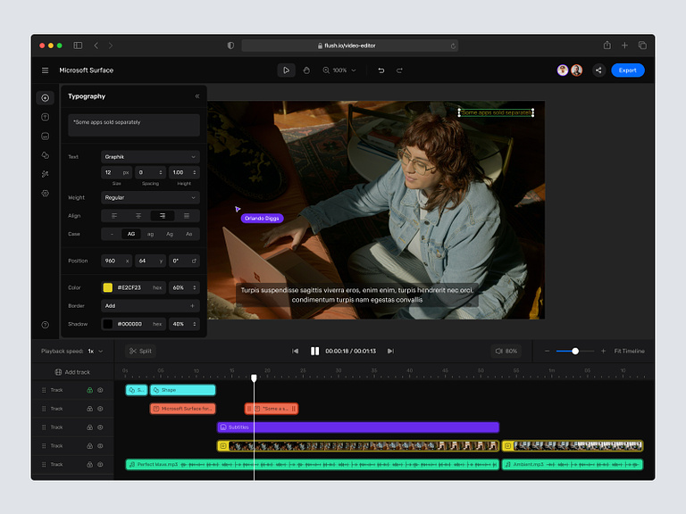Image resolution: width=686 pixels, height=514 pixels.
Task: Hide the second track using eye icon
Action: (100, 409)
